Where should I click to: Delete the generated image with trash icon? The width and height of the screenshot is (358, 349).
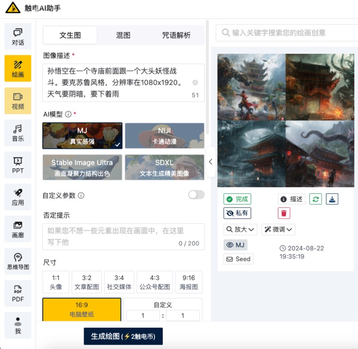pyautogui.click(x=284, y=213)
